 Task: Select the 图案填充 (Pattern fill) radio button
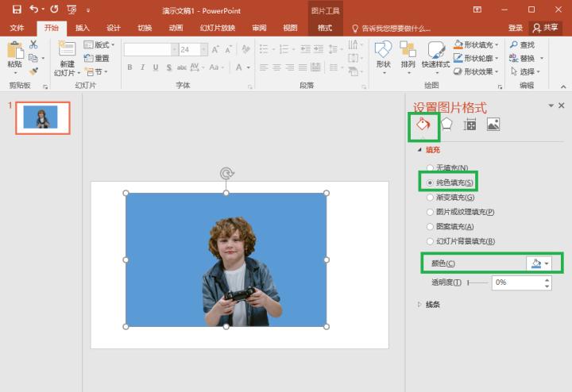[x=430, y=226]
